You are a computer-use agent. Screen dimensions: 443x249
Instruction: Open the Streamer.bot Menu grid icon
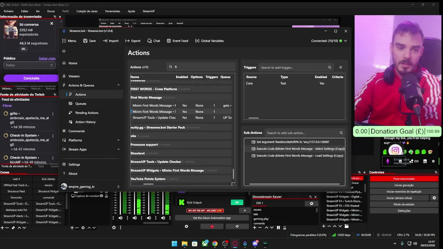tap(64, 41)
